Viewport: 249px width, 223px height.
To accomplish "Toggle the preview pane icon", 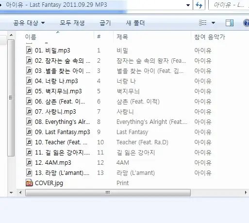I will click(x=230, y=23).
